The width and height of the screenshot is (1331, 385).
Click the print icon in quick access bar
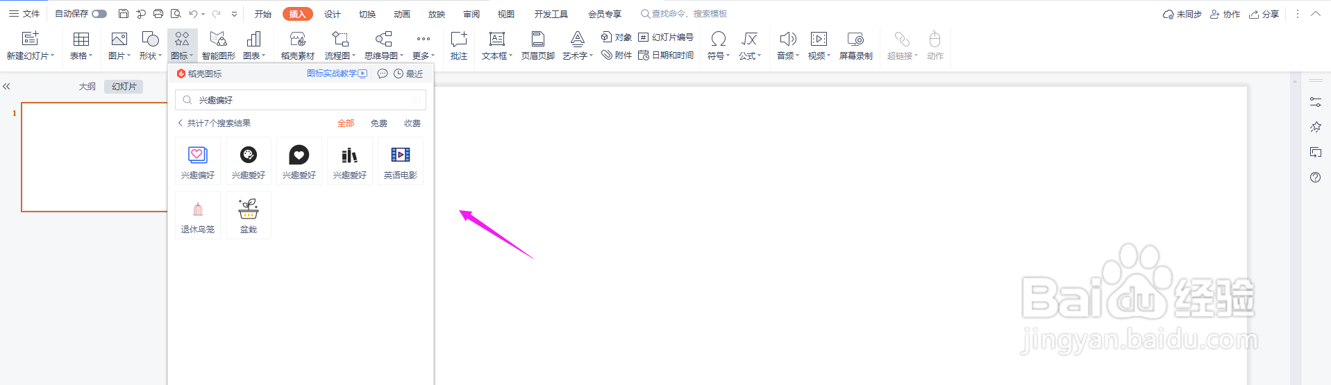pyautogui.click(x=158, y=14)
